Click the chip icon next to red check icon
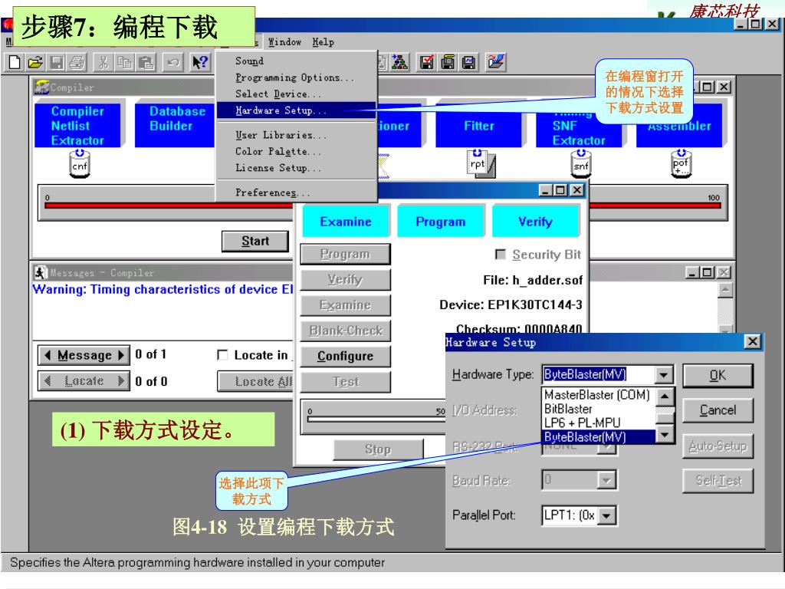785x589 pixels. [448, 62]
